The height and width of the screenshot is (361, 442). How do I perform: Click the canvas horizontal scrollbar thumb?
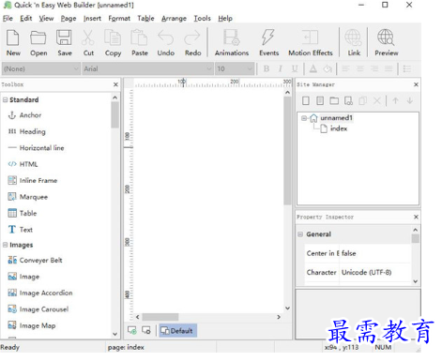tap(160, 317)
